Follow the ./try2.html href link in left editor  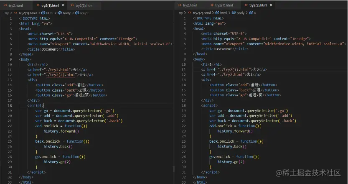pyautogui.click(x=58, y=70)
